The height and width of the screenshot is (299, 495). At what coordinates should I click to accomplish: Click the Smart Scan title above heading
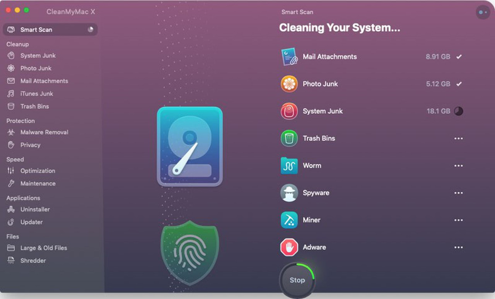pos(297,12)
